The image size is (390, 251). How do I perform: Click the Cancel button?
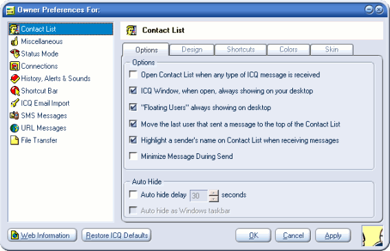(293, 235)
